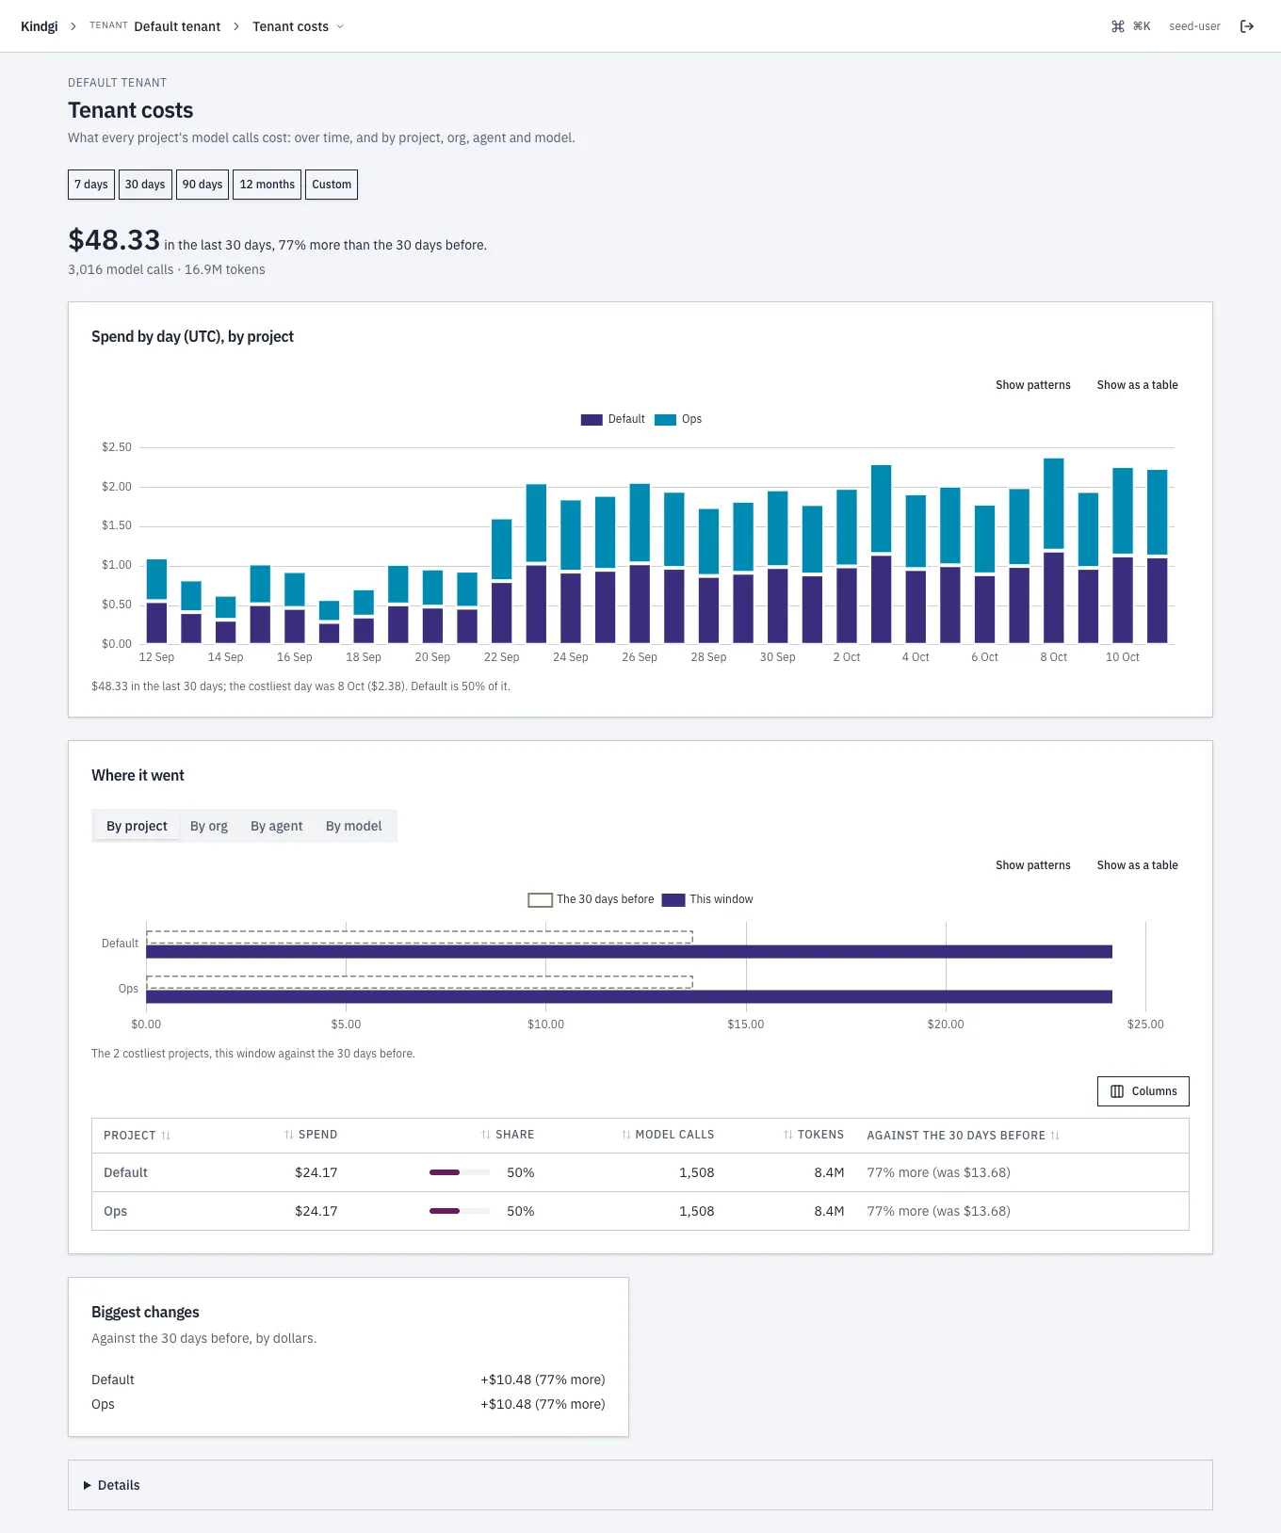Click the Default bar in Where it went chart
Image resolution: width=1281 pixels, height=1533 pixels.
(x=629, y=952)
